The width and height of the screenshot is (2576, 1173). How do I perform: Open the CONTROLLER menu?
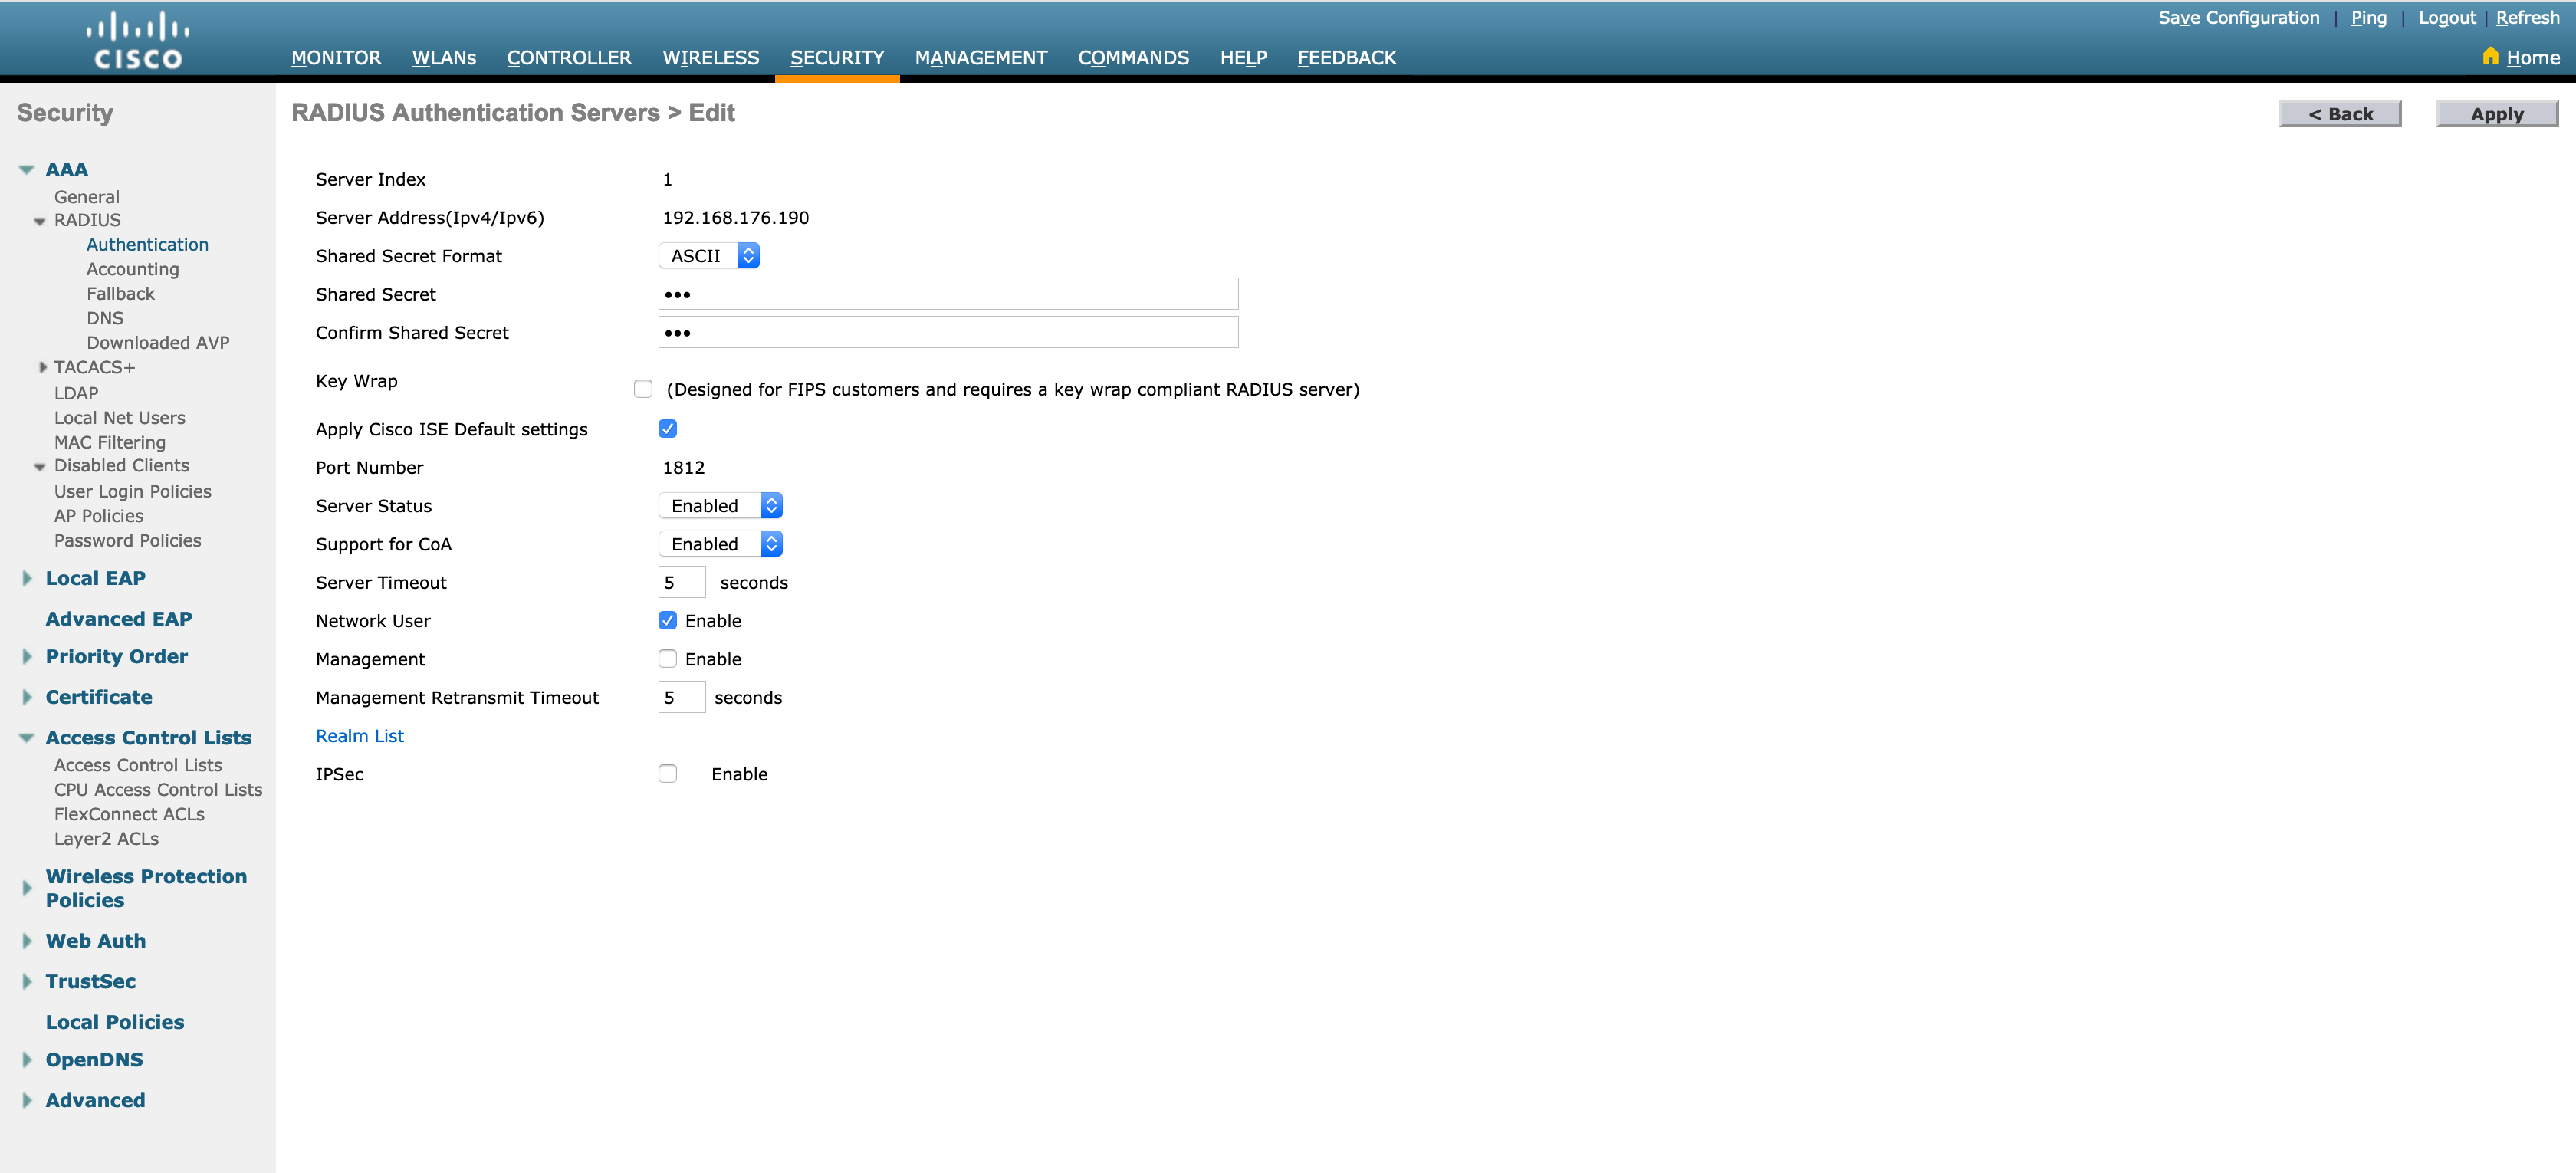point(569,58)
